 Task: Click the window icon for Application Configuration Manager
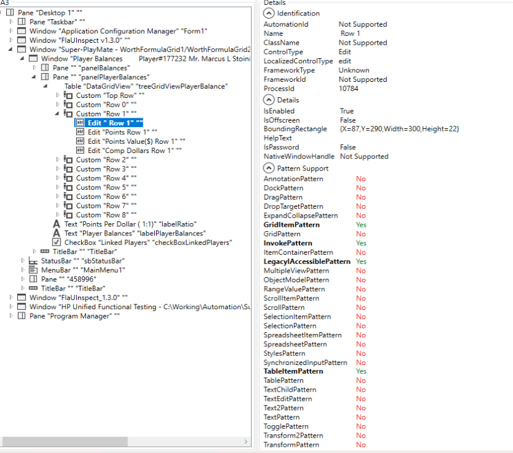click(22, 31)
